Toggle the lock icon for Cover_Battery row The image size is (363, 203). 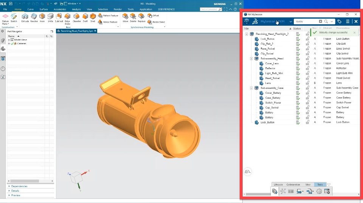click(x=307, y=93)
